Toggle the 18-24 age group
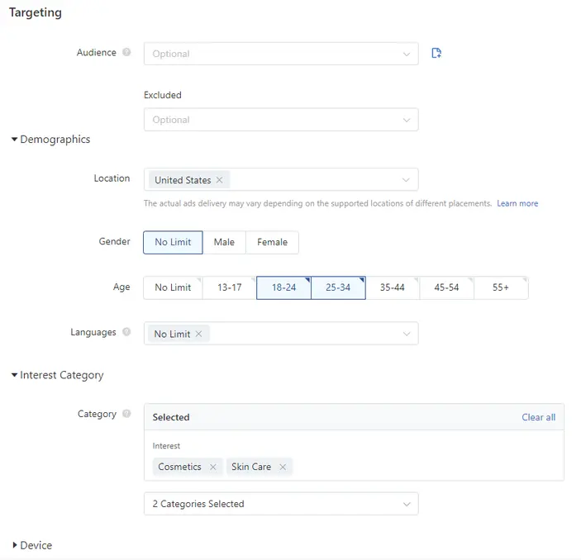Viewport: 581px width, 560px height. click(x=283, y=287)
